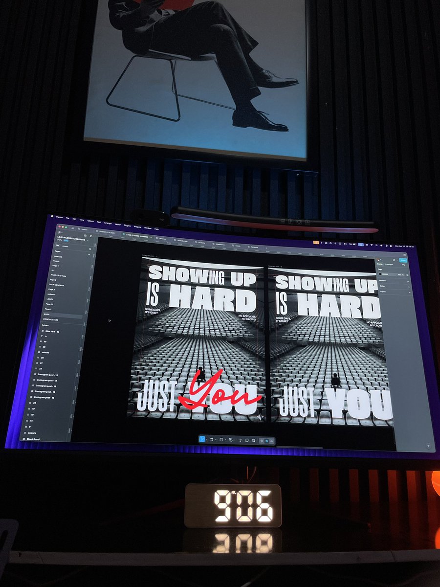Screen dimensions: 440x587
Task: Open the View menu
Action: tap(82, 220)
